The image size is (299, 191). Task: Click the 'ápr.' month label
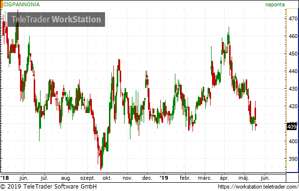(x=224, y=178)
